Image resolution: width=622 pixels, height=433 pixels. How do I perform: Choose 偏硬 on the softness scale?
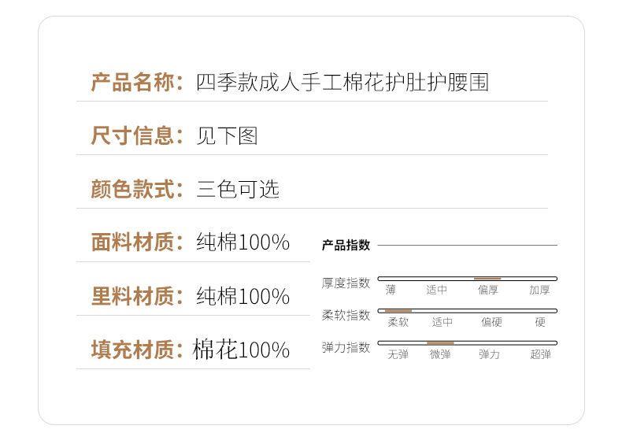coord(491,322)
